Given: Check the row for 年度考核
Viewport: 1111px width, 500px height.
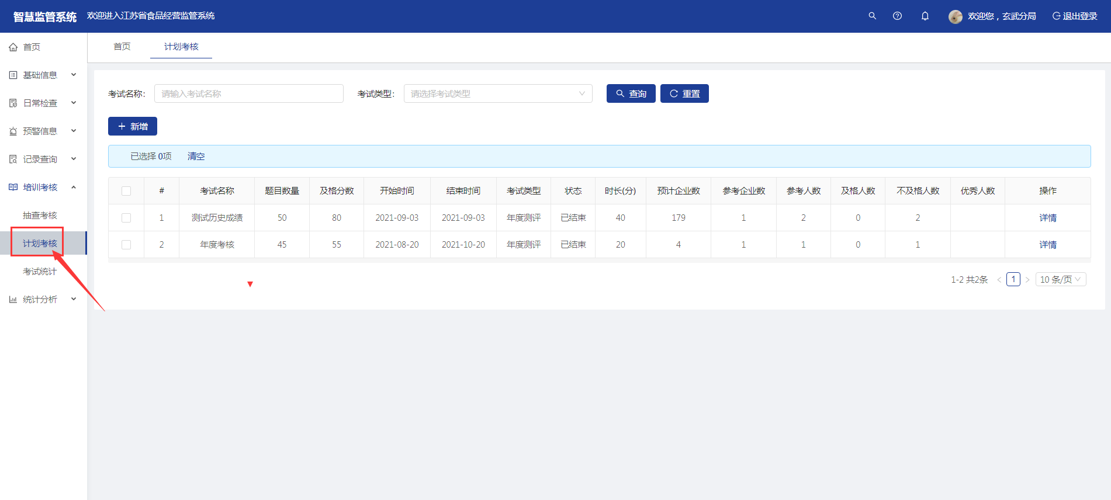Looking at the screenshot, I should [126, 245].
